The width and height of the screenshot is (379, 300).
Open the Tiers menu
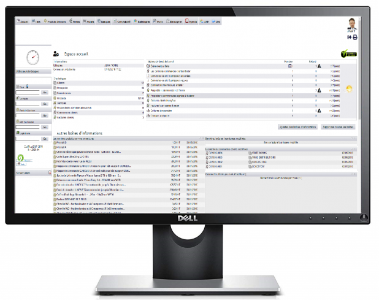point(36,21)
